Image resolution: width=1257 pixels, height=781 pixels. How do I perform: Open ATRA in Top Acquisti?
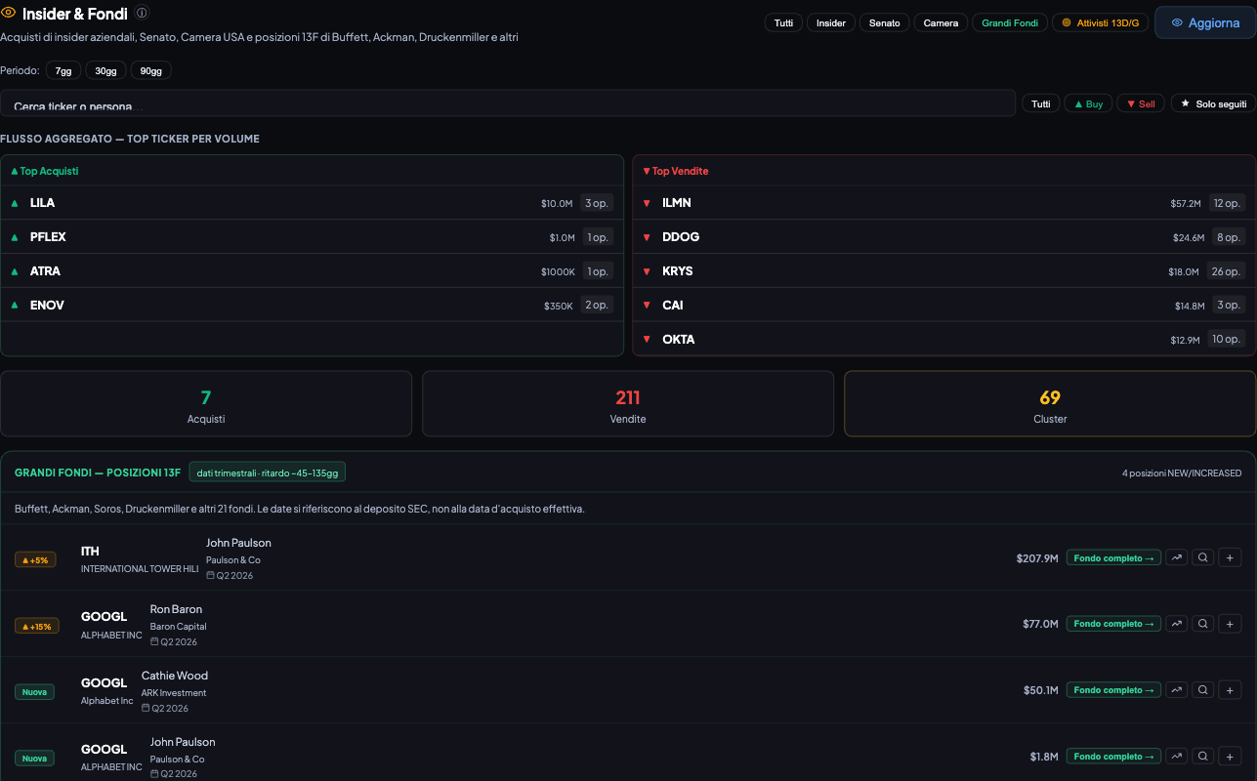tap(312, 271)
